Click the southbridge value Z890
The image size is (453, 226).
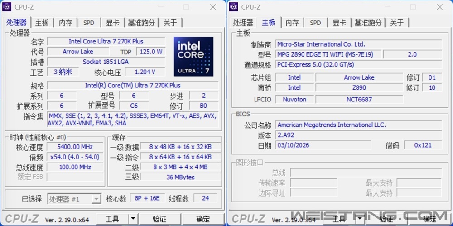click(x=359, y=87)
